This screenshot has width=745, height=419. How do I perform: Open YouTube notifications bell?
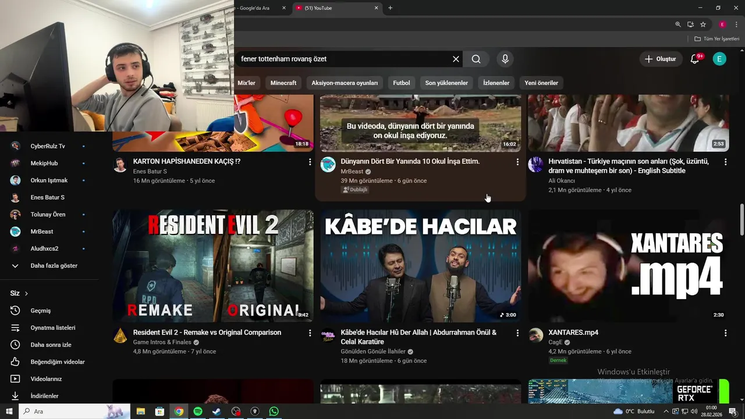(x=695, y=59)
